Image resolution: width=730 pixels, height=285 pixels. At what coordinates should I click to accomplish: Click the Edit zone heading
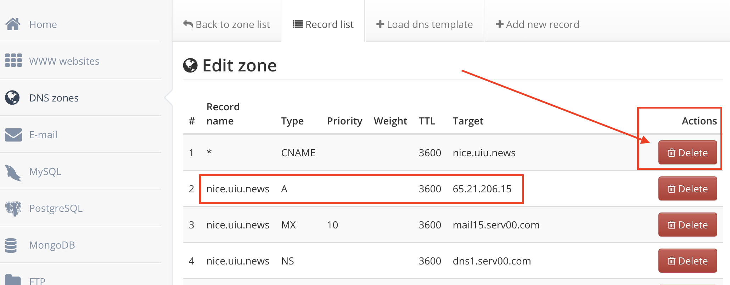[x=240, y=65]
